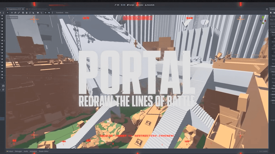This screenshot has height=154, width=275.
Task: Switch to the Script workspace
Action: [x=130, y=5]
